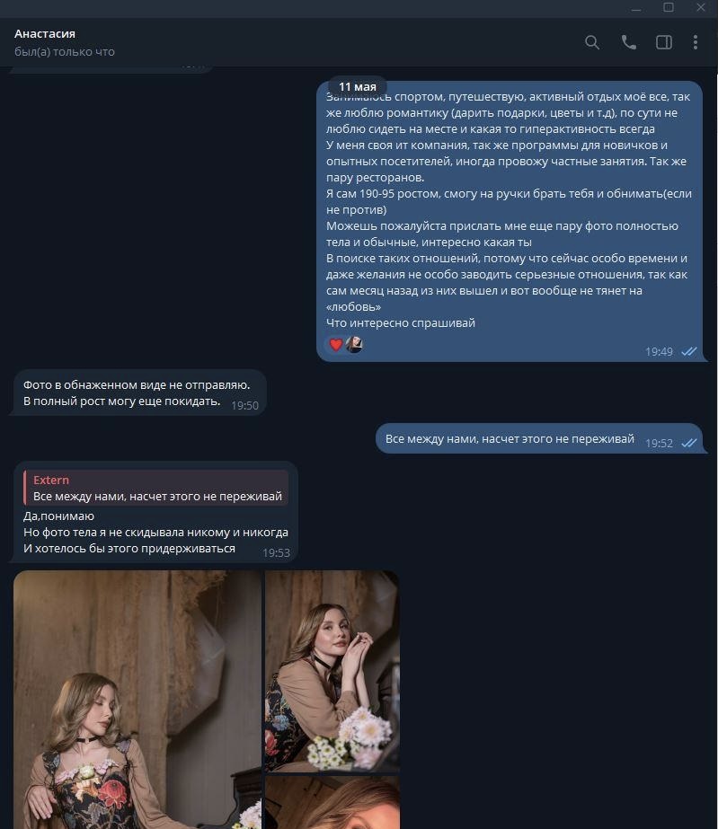Start a voice call with Анастасия
Screen dimensions: 718x829
628,42
